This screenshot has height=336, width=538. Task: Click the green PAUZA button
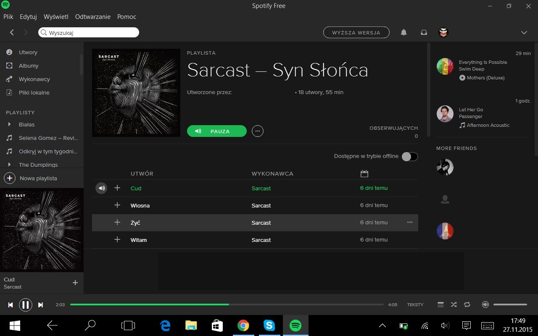(217, 131)
